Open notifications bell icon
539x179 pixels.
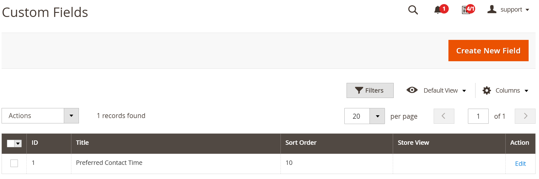(437, 10)
